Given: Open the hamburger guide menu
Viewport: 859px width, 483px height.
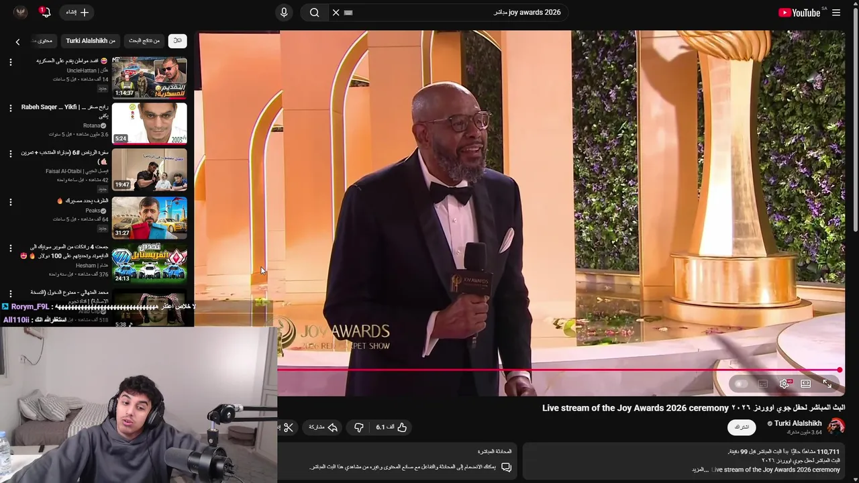Looking at the screenshot, I should coord(836,12).
